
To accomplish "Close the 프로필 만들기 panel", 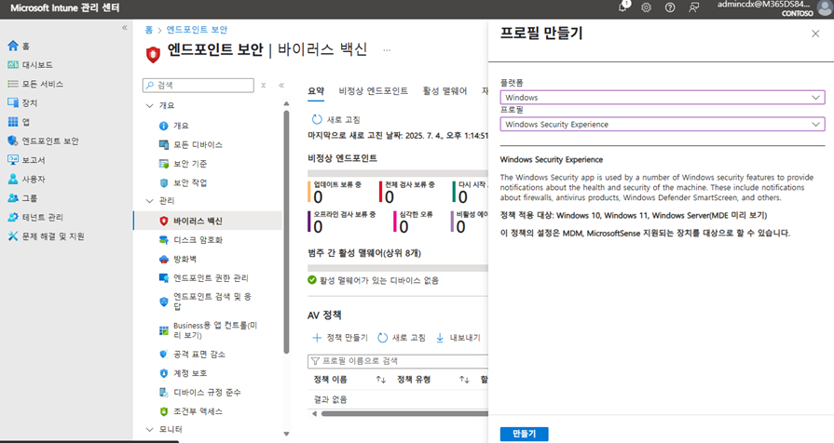I will 815,34.
